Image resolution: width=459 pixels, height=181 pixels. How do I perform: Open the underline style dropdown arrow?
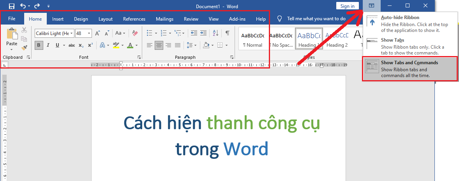[64, 45]
